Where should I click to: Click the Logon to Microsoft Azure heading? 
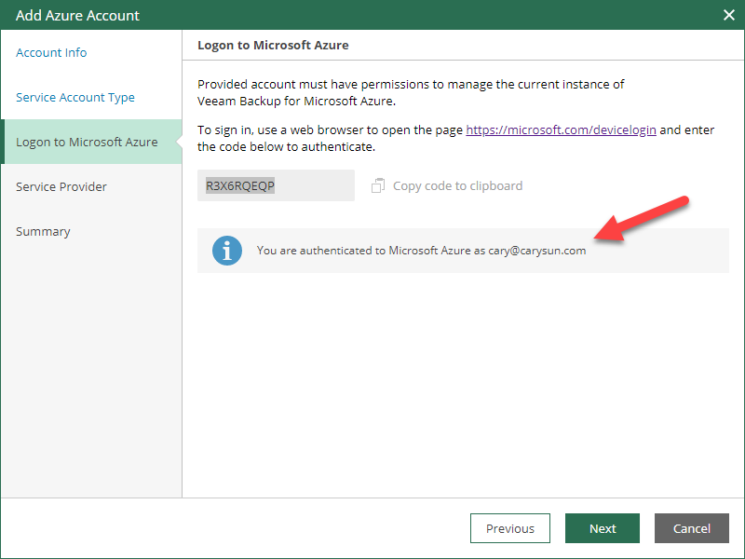click(x=273, y=45)
